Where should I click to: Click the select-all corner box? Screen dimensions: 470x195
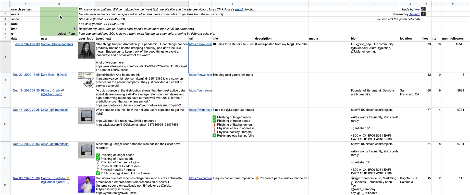pos(5,4)
